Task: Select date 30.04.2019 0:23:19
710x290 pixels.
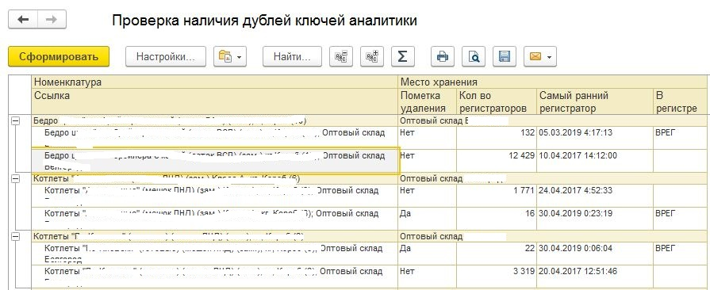Action: pyautogui.click(x=594, y=219)
